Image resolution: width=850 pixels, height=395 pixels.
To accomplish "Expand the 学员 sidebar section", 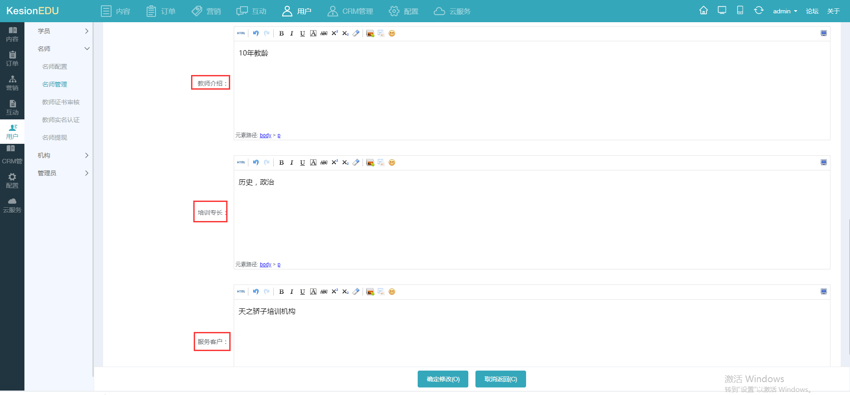I will click(62, 31).
